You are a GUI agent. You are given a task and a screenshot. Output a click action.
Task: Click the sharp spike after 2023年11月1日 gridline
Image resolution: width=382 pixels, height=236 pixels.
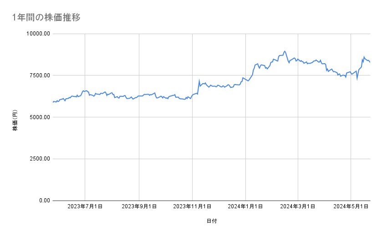pyautogui.click(x=199, y=81)
